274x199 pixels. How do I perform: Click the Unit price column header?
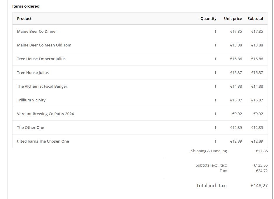pos(233,18)
